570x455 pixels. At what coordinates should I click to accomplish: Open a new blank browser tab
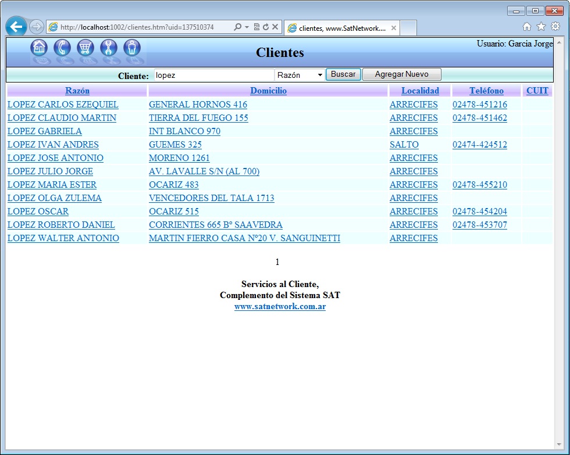tap(408, 28)
